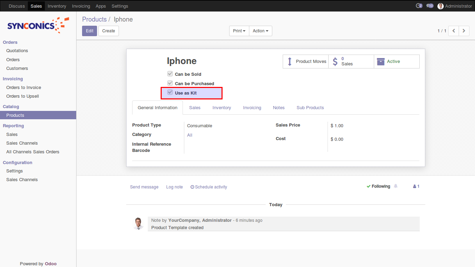Go to previous record arrow
This screenshot has width=475, height=267.
click(453, 31)
